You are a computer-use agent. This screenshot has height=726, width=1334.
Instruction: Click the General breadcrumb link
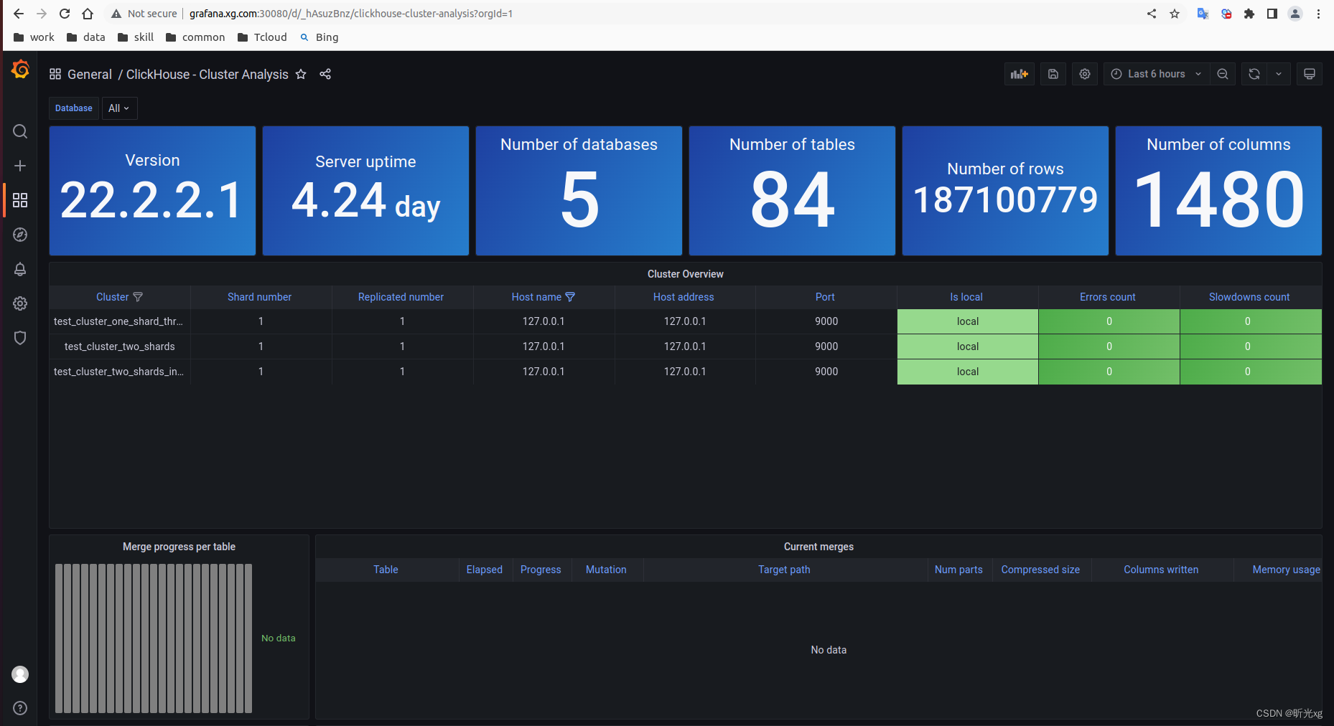89,74
